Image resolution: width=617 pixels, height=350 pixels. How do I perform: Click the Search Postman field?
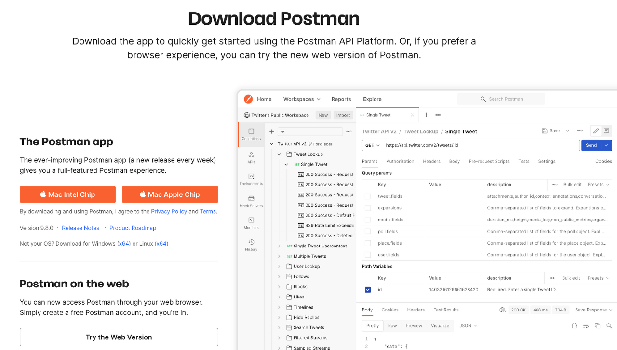click(501, 99)
